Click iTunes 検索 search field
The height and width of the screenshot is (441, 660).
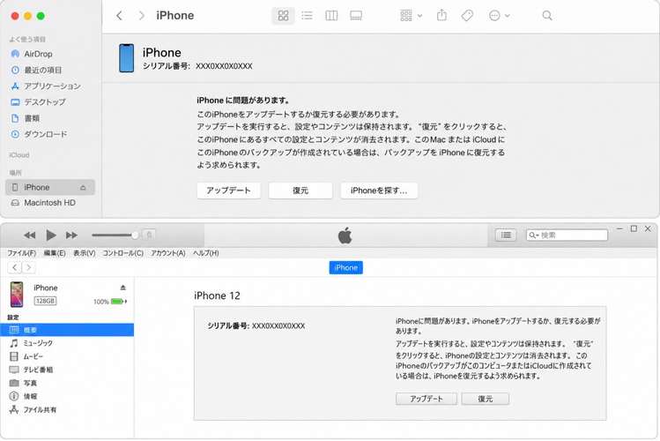coord(567,235)
